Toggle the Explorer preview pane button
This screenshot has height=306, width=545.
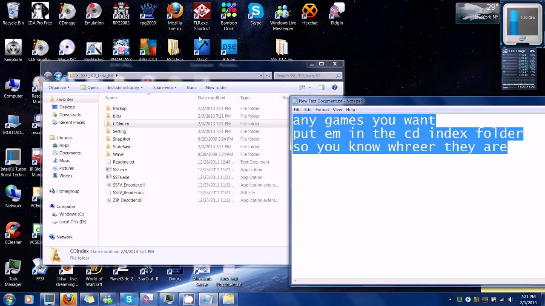pyautogui.click(x=321, y=87)
